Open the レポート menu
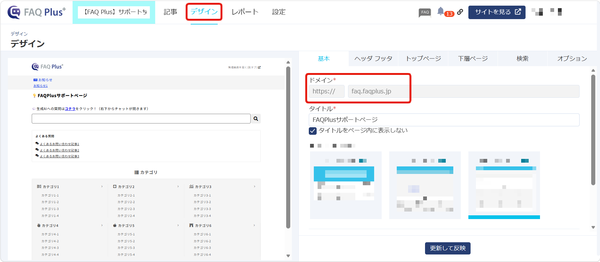Viewport: 600px width, 262px height. point(245,12)
